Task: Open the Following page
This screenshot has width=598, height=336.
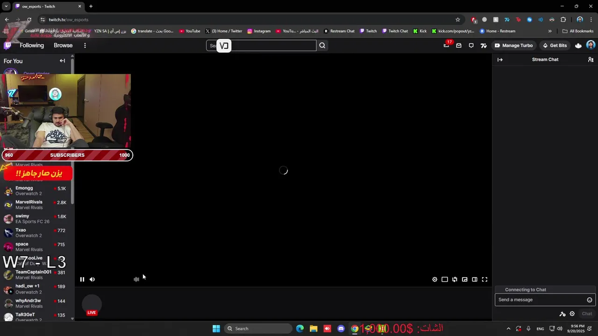Action: (x=32, y=45)
